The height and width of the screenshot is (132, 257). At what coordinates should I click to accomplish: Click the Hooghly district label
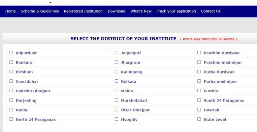click(x=129, y=119)
